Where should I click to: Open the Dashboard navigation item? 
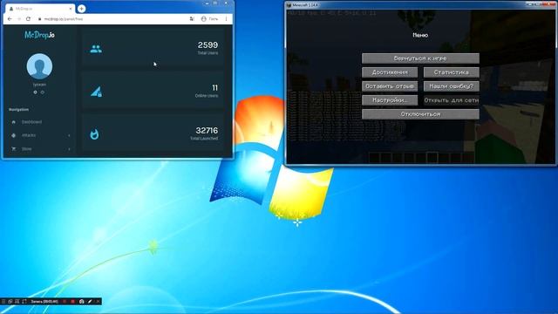point(39,122)
